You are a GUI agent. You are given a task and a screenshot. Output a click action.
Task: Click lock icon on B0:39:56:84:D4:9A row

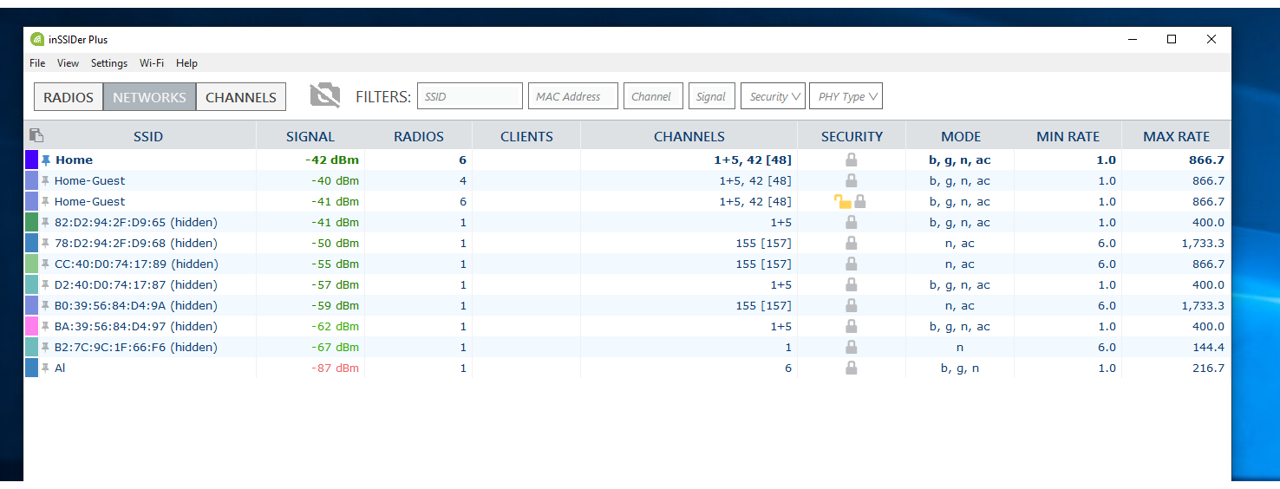click(x=852, y=305)
